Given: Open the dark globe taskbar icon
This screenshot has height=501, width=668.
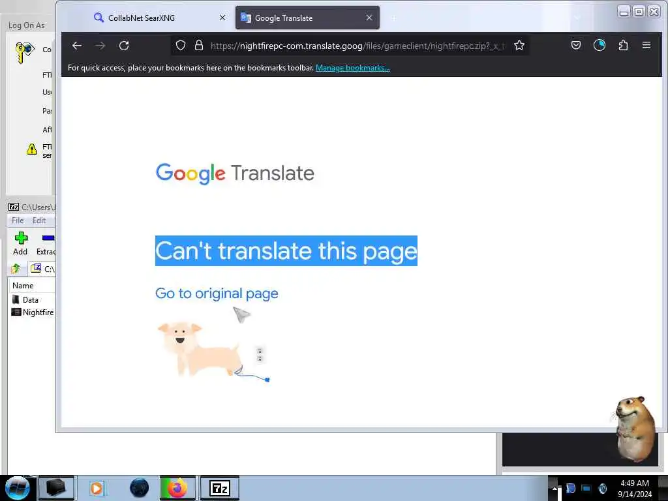Looking at the screenshot, I should [139, 488].
